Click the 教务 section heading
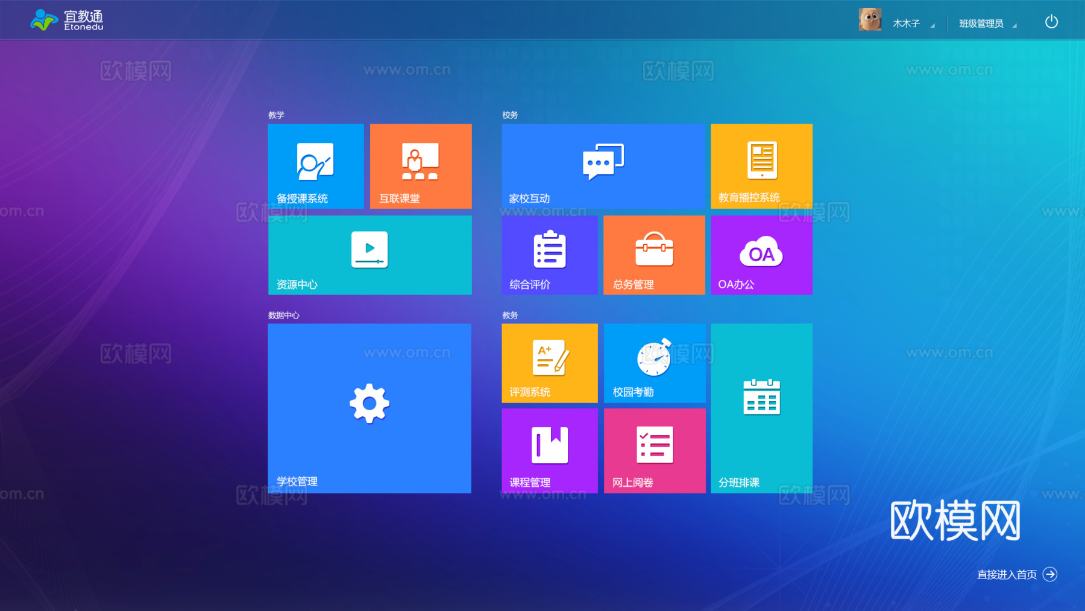 coord(510,315)
